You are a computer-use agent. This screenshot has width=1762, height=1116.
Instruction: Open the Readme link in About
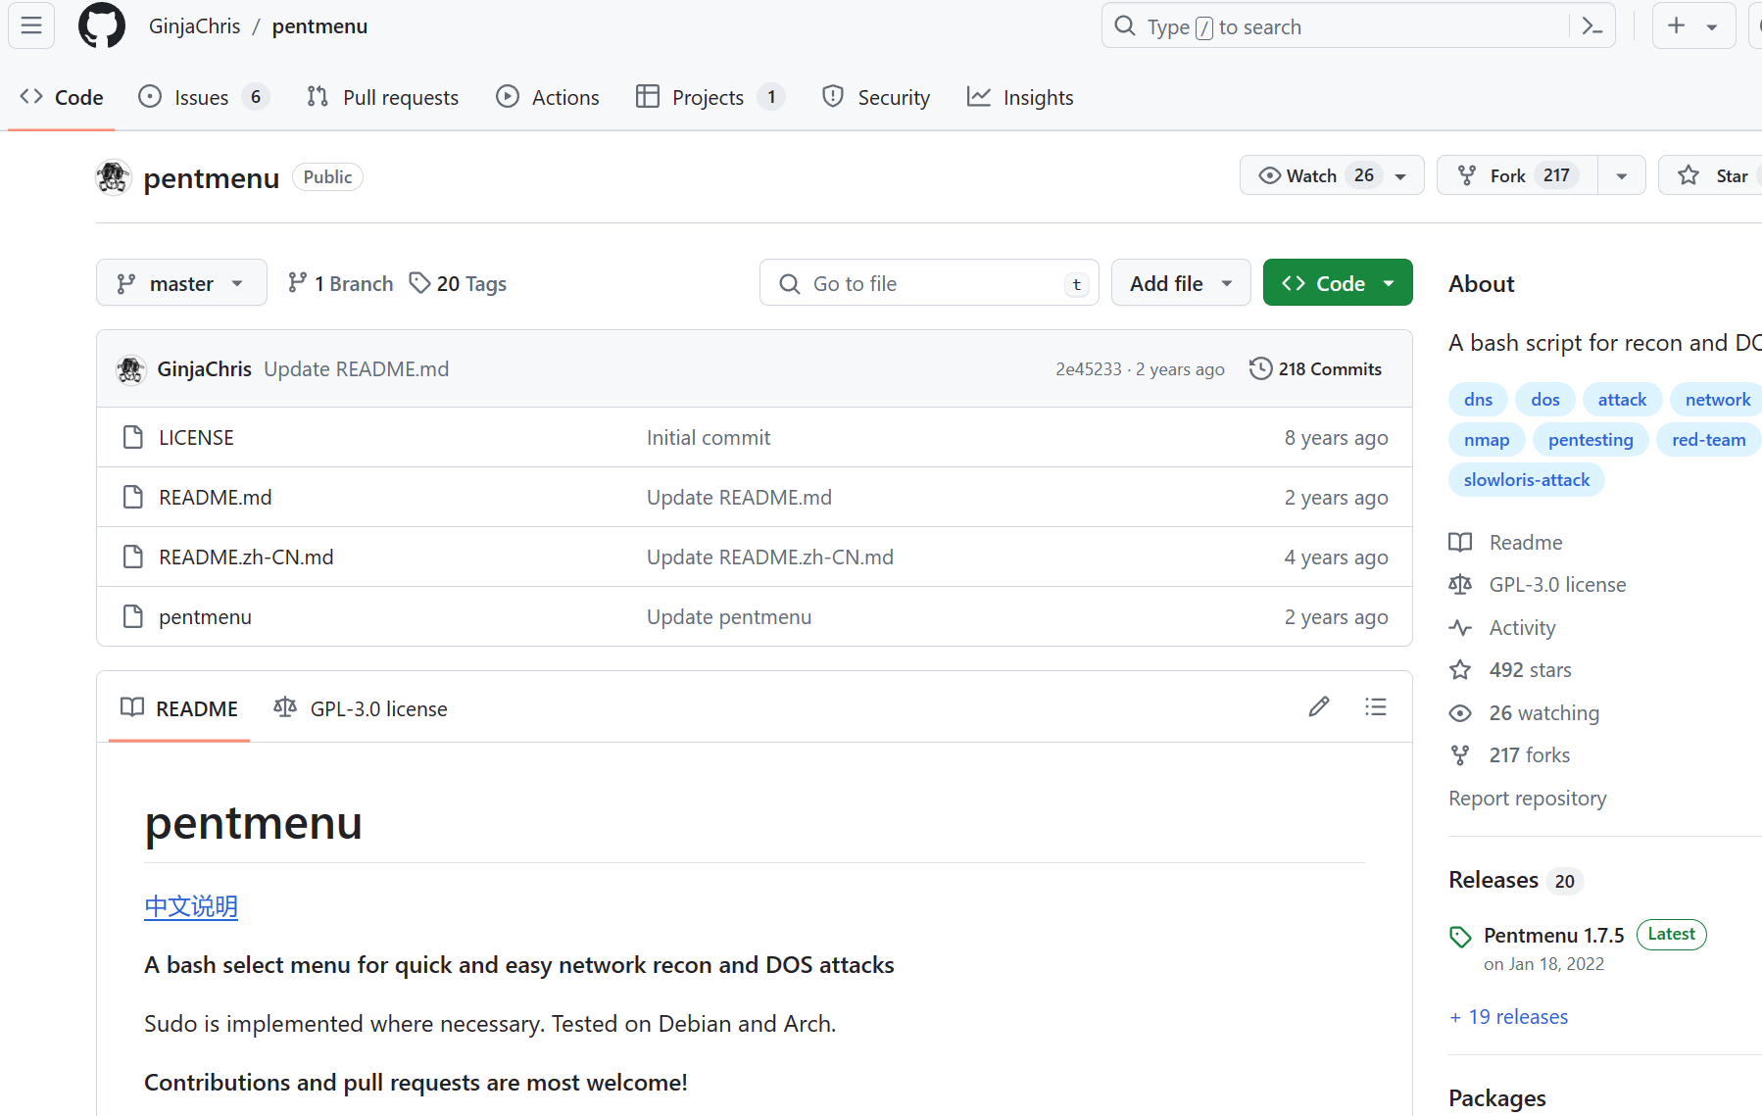[1507, 543]
